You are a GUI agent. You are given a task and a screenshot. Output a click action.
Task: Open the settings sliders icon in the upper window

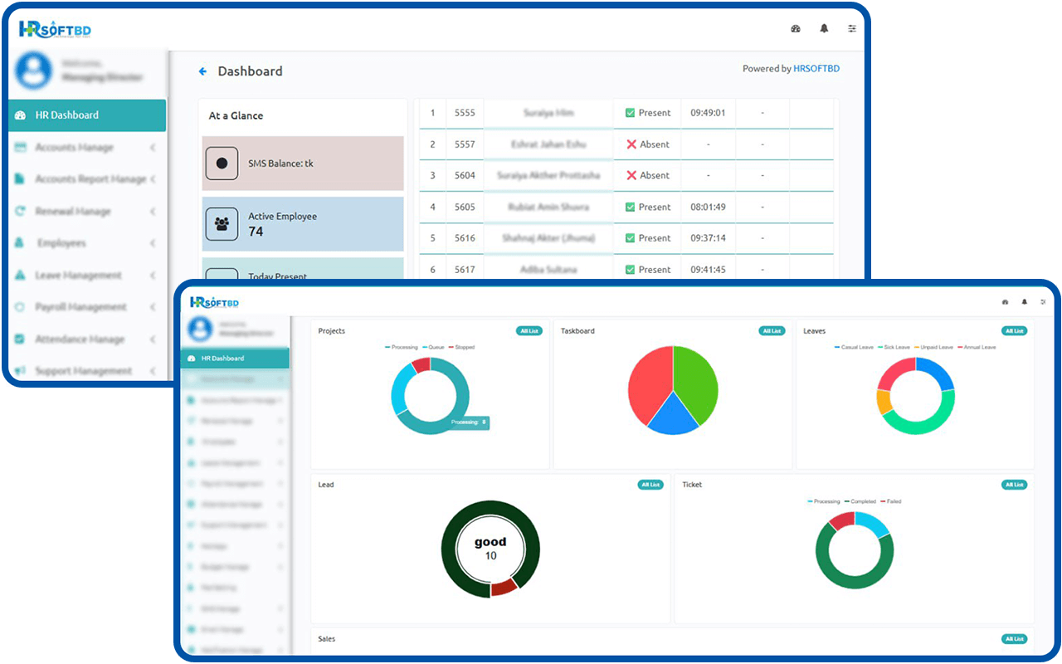click(x=852, y=28)
